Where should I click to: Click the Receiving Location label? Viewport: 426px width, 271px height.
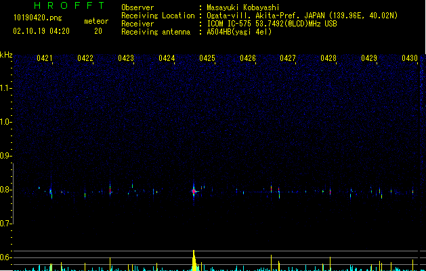coord(158,16)
